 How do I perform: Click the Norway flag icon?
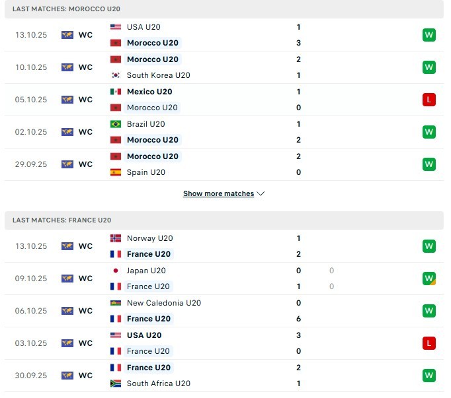116,238
